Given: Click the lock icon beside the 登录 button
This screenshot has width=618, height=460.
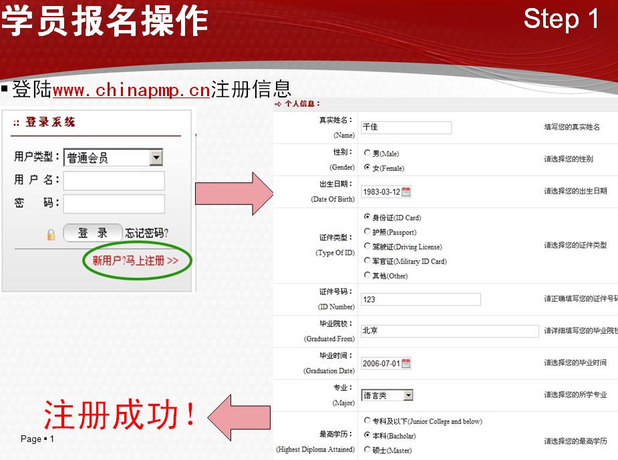Looking at the screenshot, I should [x=51, y=232].
